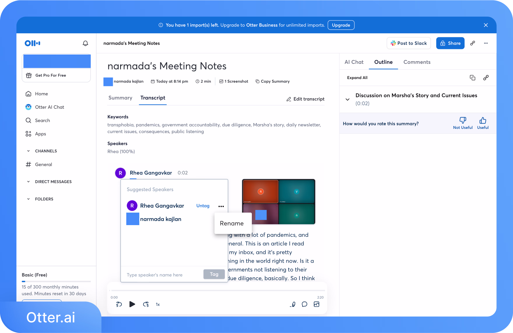Click the Tag button
The width and height of the screenshot is (513, 333).
(214, 274)
